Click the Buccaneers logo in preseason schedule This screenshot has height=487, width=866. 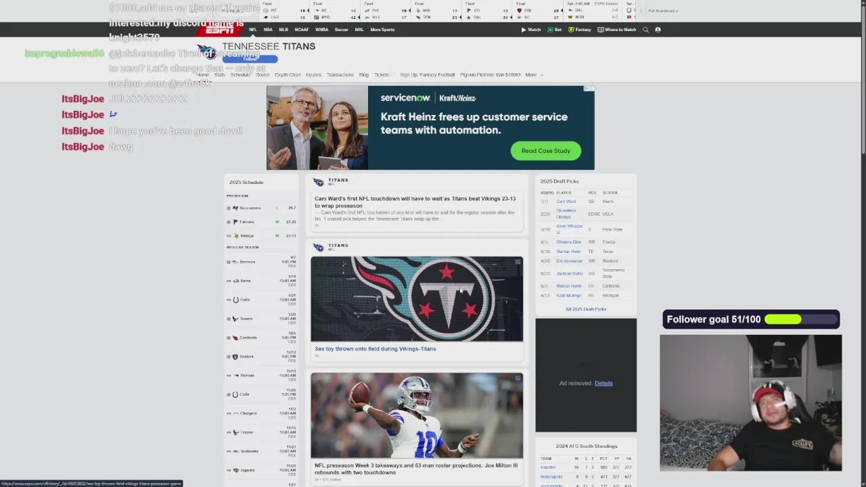(235, 208)
